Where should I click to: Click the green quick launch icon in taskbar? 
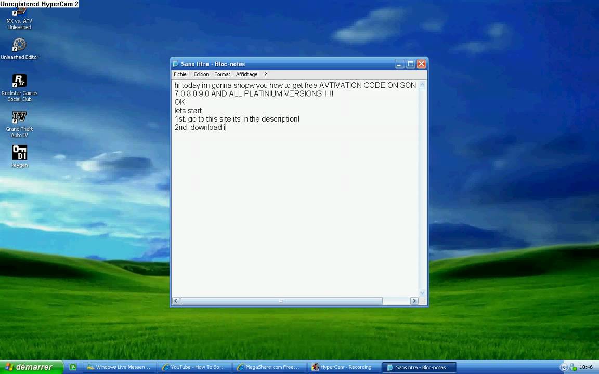tap(73, 367)
